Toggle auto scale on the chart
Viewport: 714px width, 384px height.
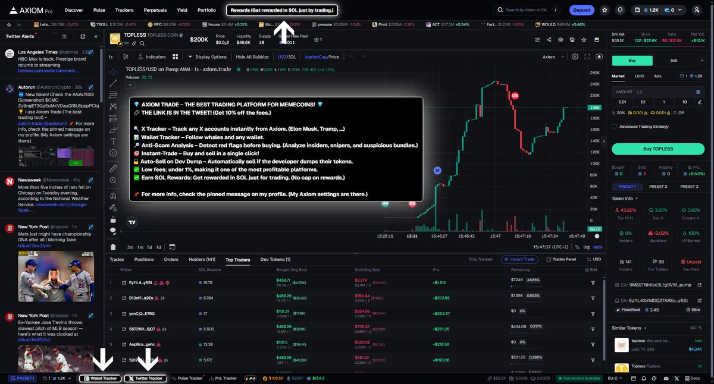click(598, 247)
